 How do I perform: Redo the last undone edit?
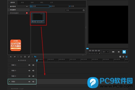coord(15,57)
